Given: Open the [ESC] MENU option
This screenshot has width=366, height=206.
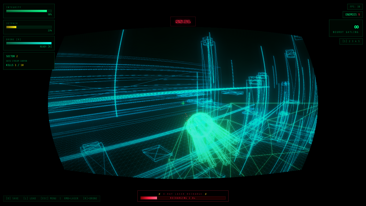Looking at the screenshot, I should [x=48, y=198].
